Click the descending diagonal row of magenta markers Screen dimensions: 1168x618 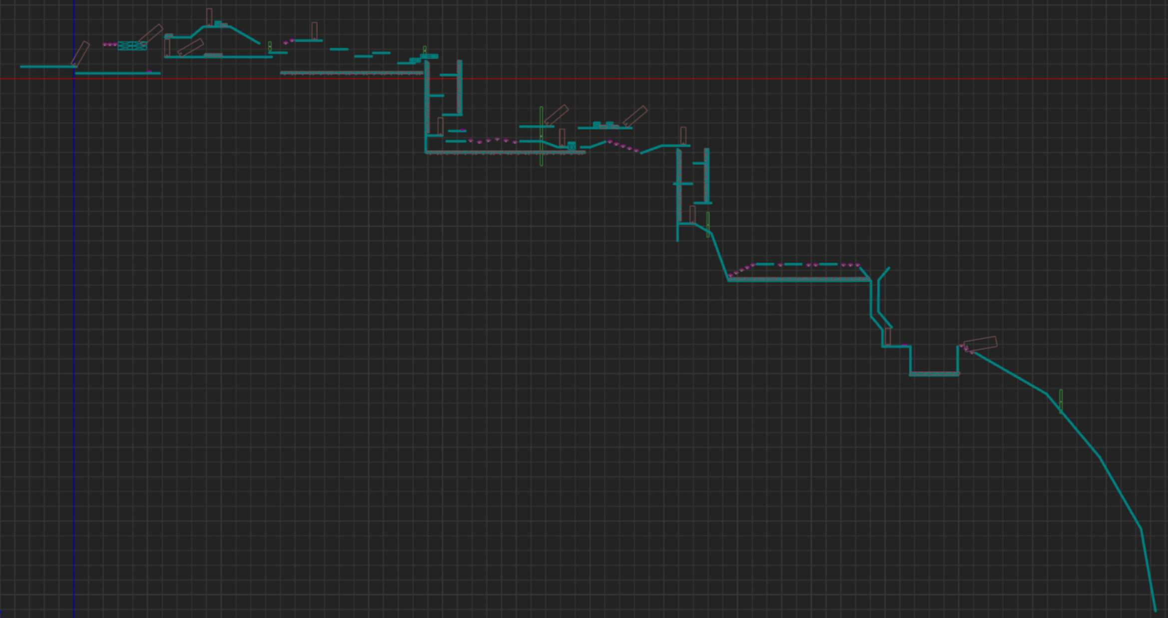click(623, 146)
